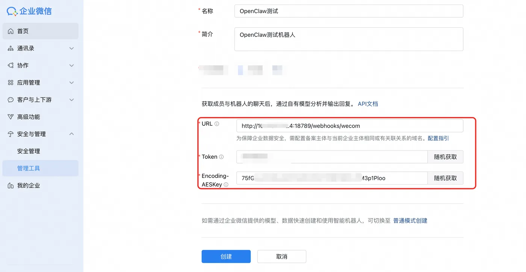Viewport: 526px width, 272px height.
Task: Select 安全管理 submenu item
Action: (41, 151)
